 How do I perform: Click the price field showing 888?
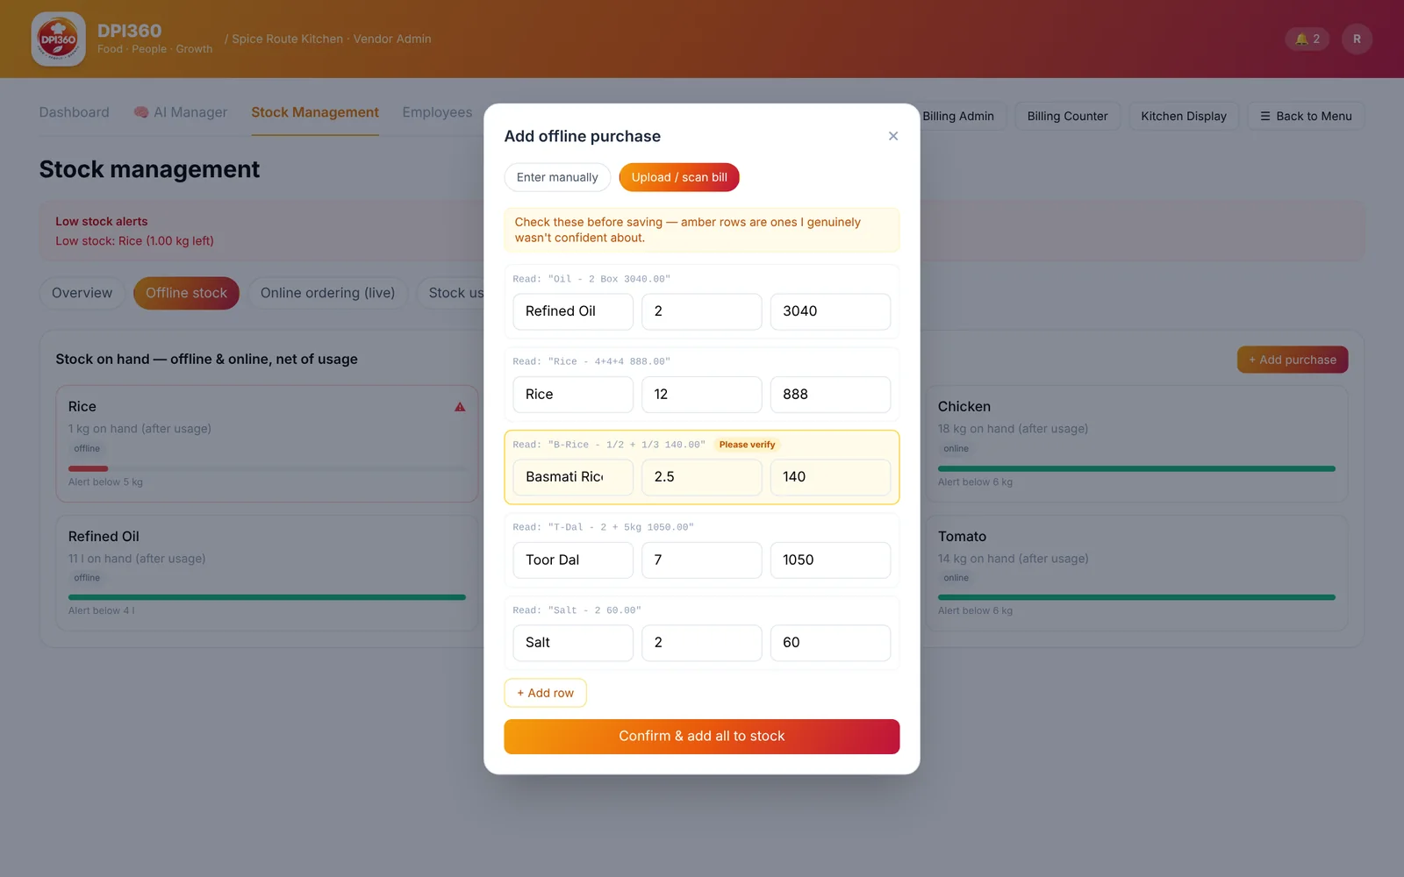click(x=830, y=395)
